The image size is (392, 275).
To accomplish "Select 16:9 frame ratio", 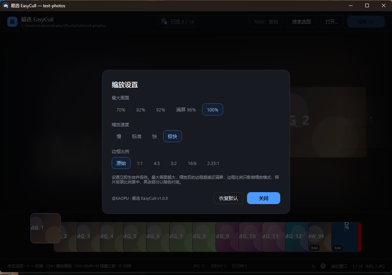I will (192, 163).
